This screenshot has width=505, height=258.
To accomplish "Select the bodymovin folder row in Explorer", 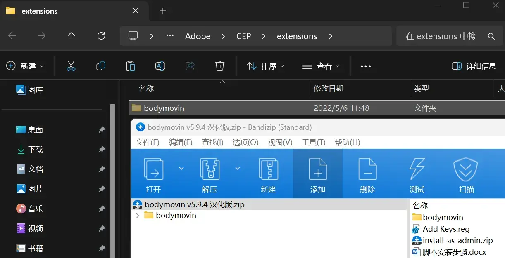I will pos(317,108).
